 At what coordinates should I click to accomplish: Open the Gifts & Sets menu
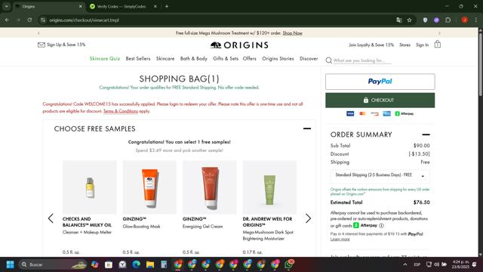click(x=226, y=59)
